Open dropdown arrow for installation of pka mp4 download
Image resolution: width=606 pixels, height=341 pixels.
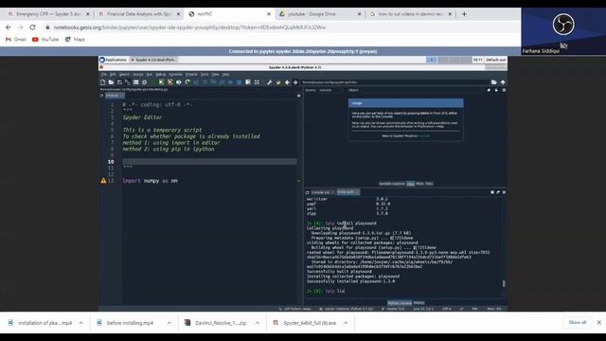(81, 323)
